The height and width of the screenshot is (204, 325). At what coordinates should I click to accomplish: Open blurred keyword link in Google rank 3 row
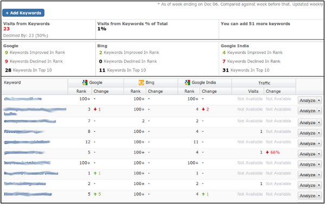click(x=35, y=111)
